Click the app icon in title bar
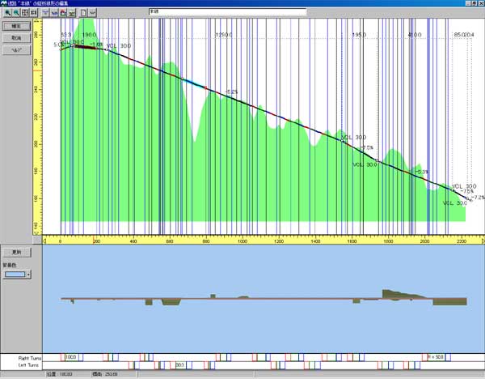Viewport: 485px width, 379px height. point(3,3)
